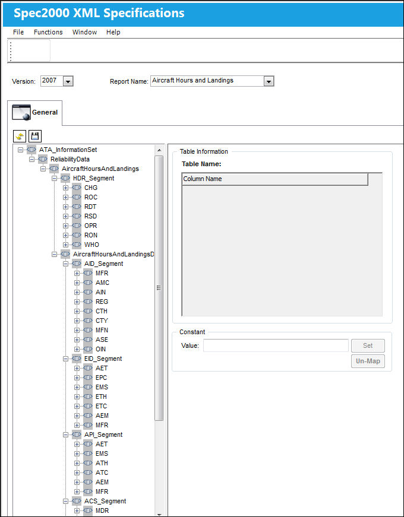The height and width of the screenshot is (517, 404).
Task: Open the Report Name dropdown
Action: point(269,81)
